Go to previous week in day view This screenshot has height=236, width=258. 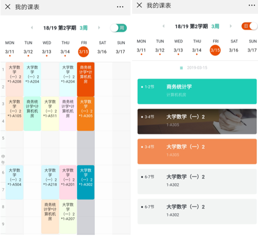coord(163,26)
